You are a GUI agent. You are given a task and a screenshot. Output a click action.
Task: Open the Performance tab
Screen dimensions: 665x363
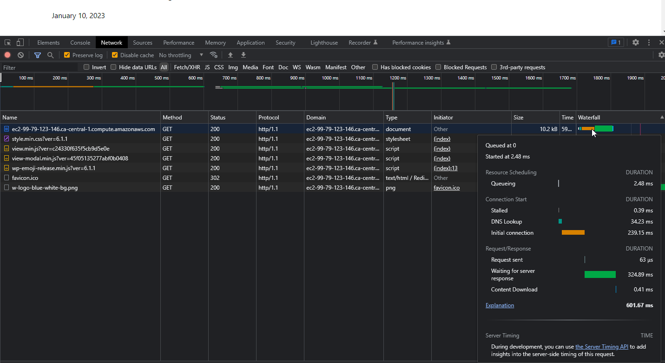pos(179,42)
